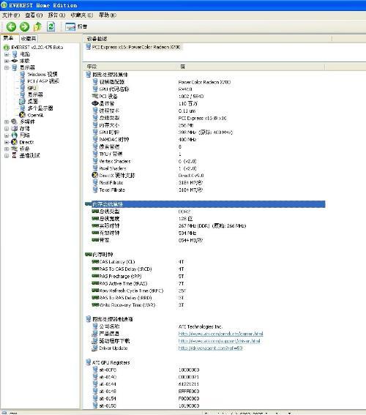Select the 多个显示器 tree item
The image size is (366, 415).
(x=40, y=108)
